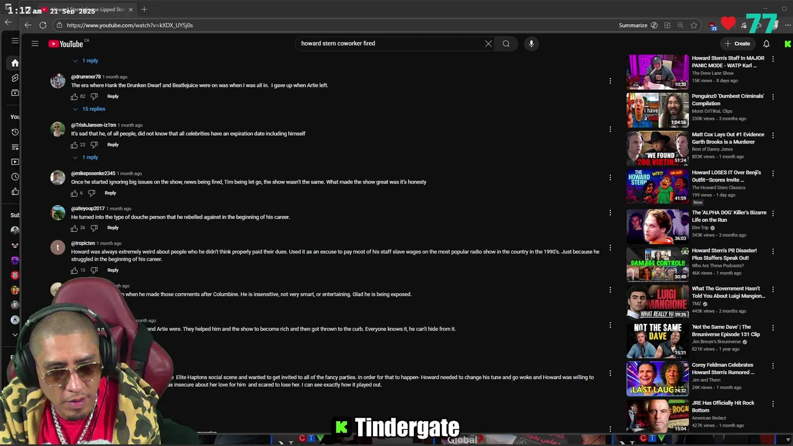793x446 pixels.
Task: Select the address bar URL field
Action: click(341, 25)
